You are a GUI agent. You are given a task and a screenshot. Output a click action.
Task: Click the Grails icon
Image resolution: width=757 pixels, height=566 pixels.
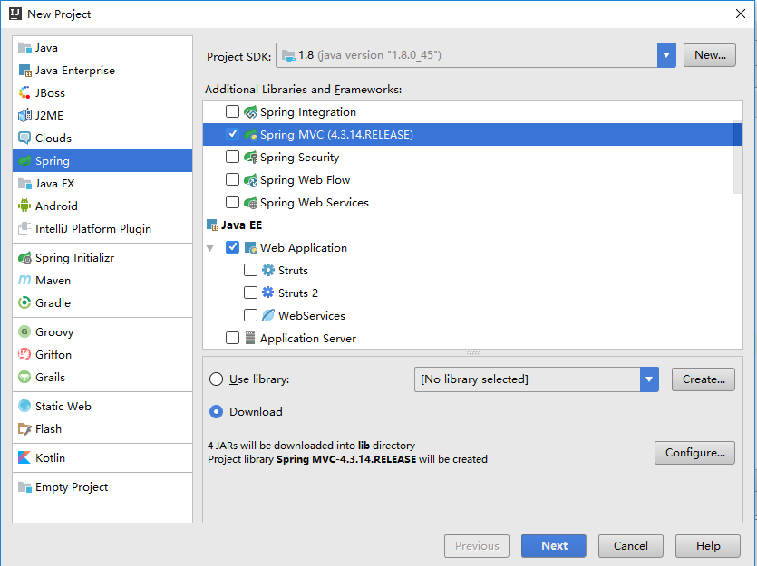tap(24, 377)
